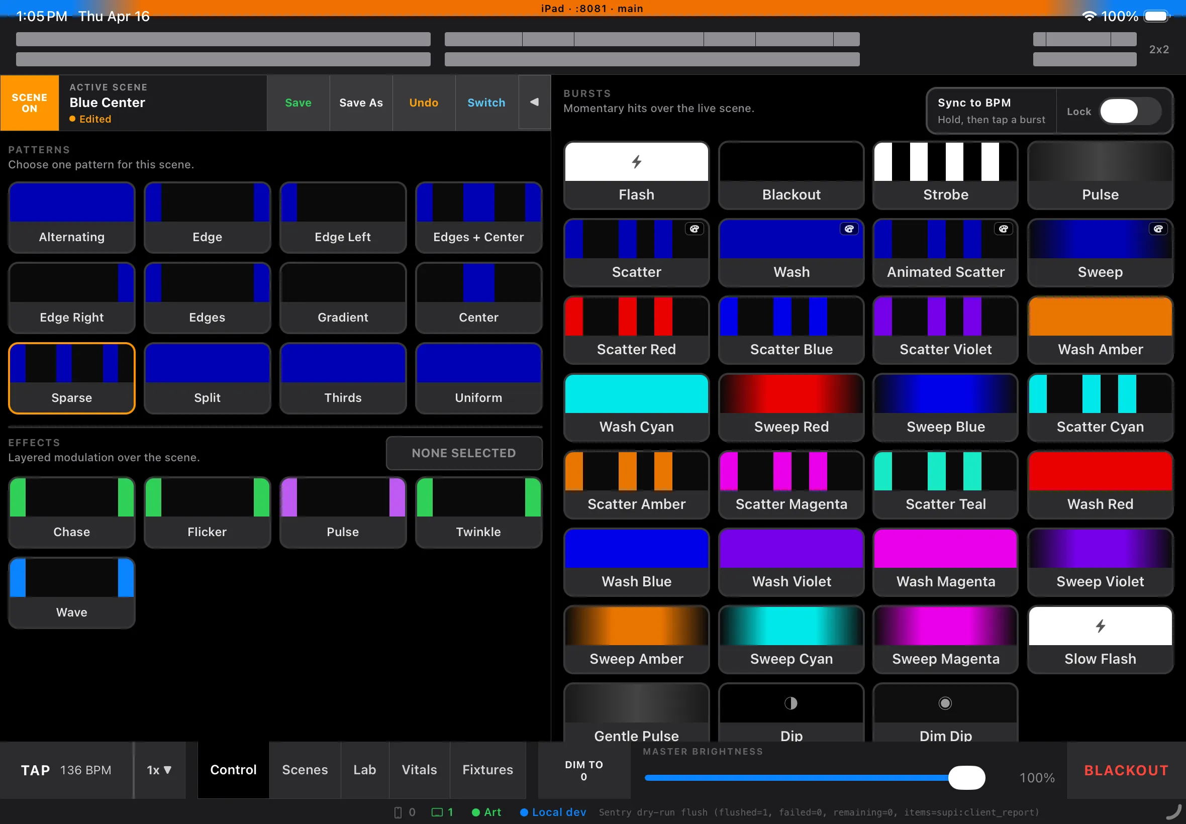The height and width of the screenshot is (824, 1186).
Task: Trigger the Strobe burst
Action: [945, 175]
